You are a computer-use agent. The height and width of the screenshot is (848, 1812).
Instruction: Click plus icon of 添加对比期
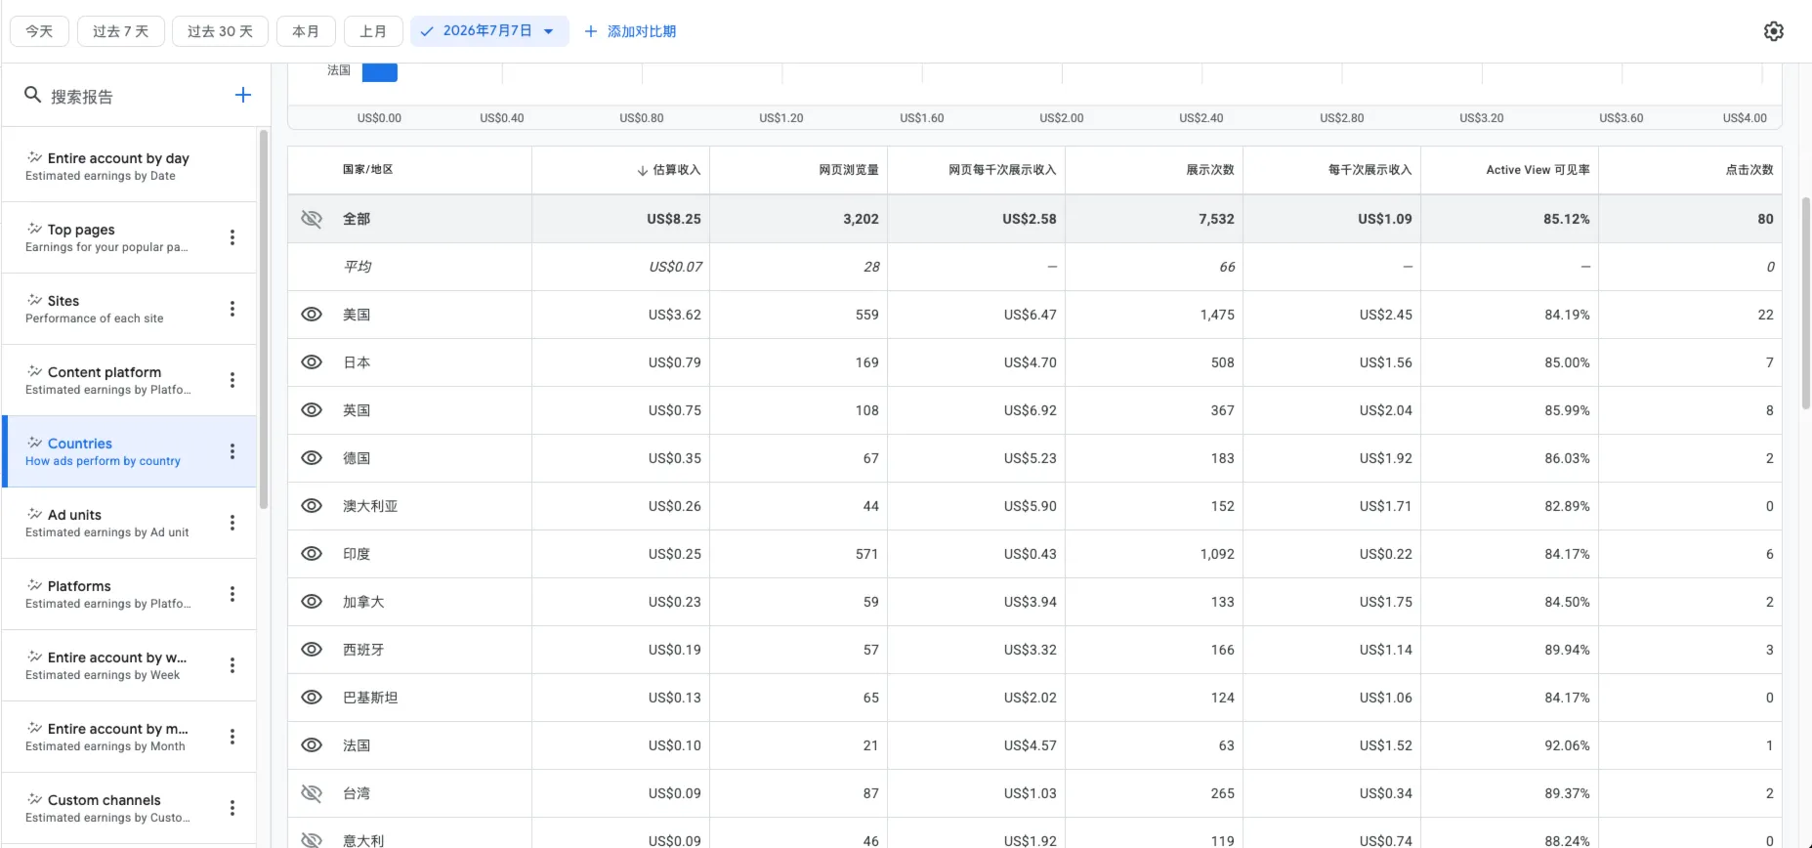tap(591, 31)
